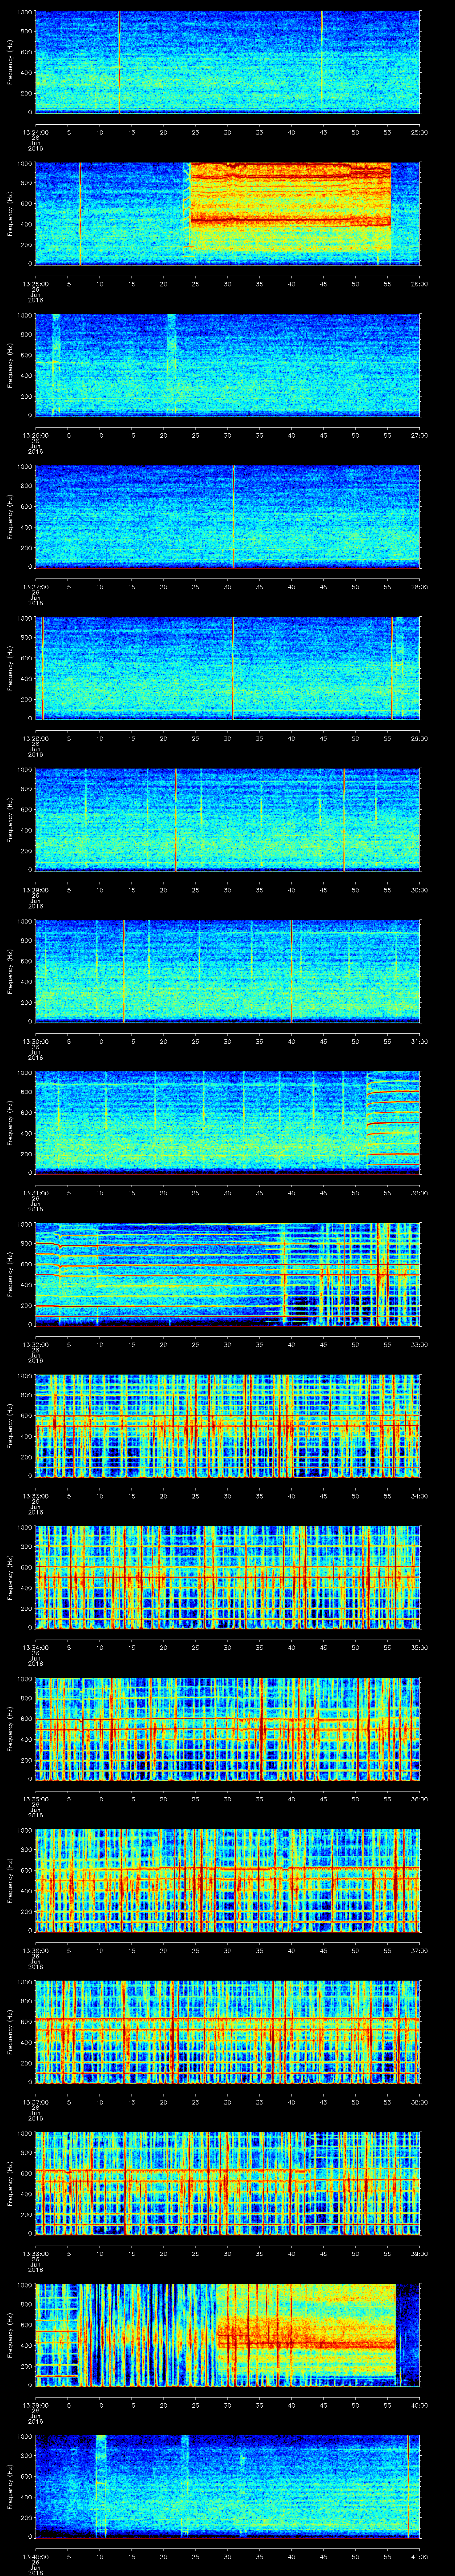Open the spectrogram panel starting at 13:29:00
Viewport: 455px width, 2576px height.
[228, 819]
